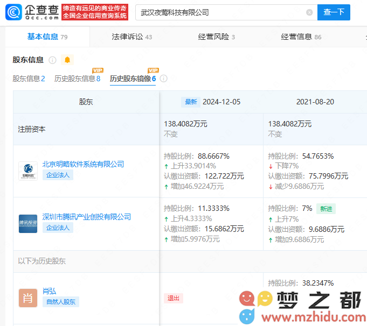The width and height of the screenshot is (367, 326).
Task: Click the 2024-12-05 column header
Action: (221, 102)
